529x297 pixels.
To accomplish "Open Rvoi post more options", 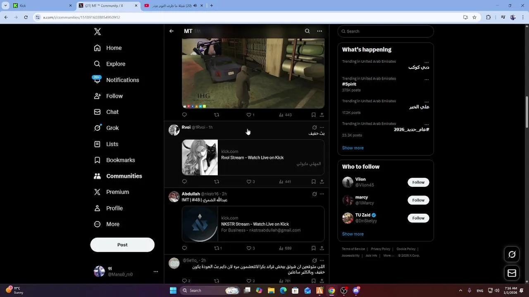I will [322, 127].
